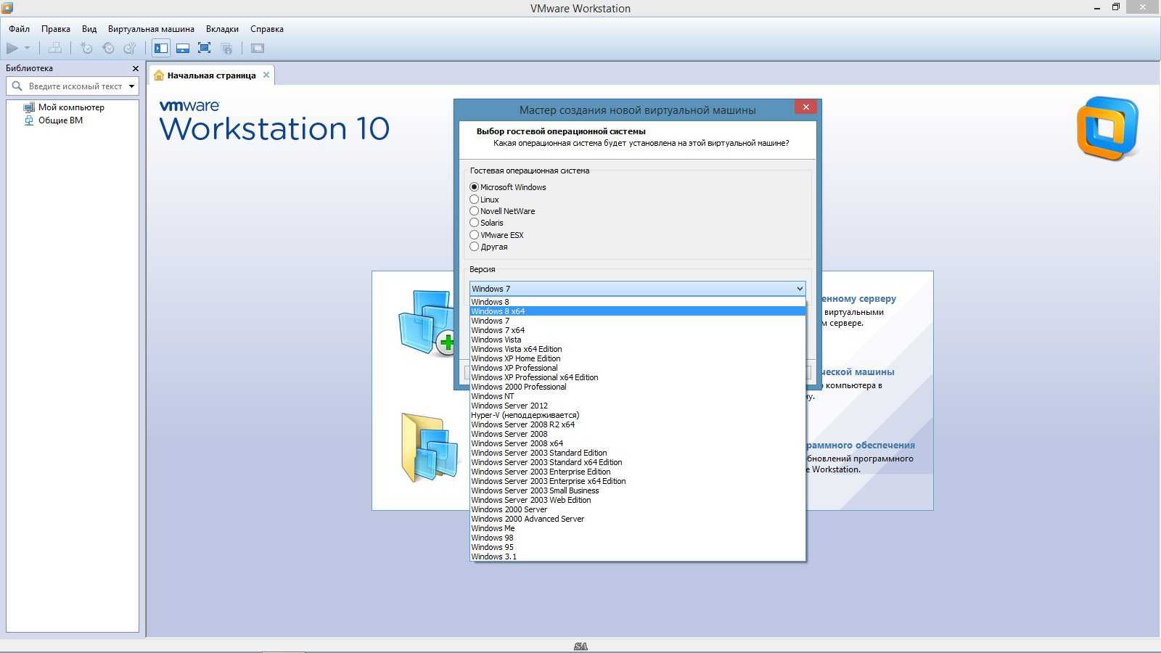Image resolution: width=1161 pixels, height=653 pixels.
Task: Choose Windows Server 2003 Standard Edition entry
Action: [x=637, y=453]
